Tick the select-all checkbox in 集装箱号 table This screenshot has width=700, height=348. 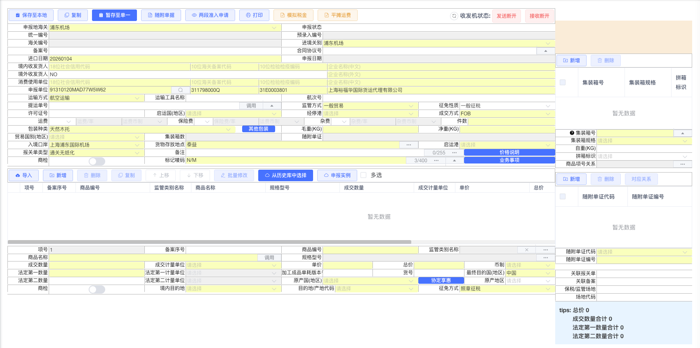(563, 82)
